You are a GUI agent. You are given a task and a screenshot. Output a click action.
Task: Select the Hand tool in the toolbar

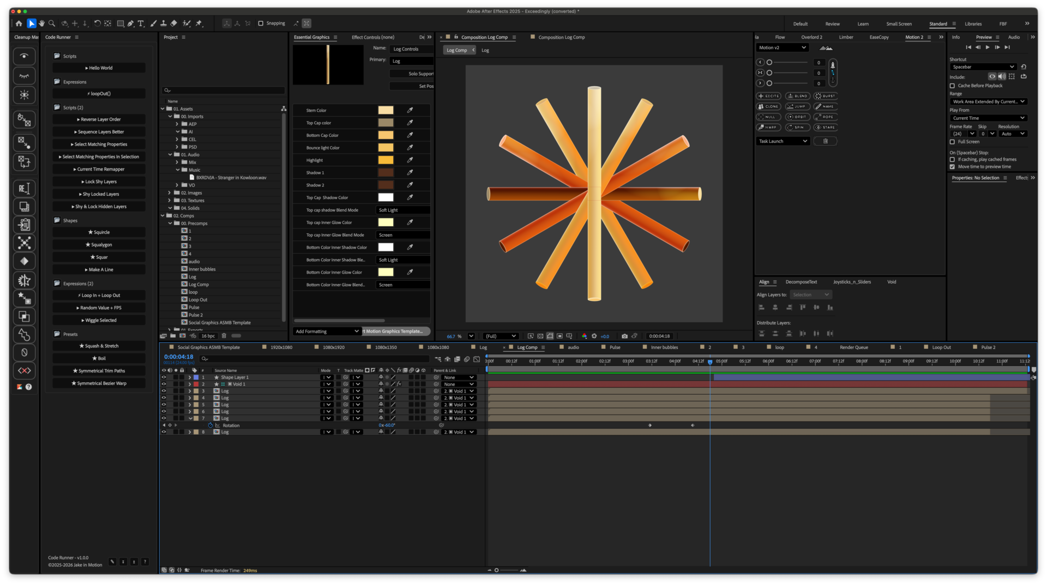click(41, 23)
